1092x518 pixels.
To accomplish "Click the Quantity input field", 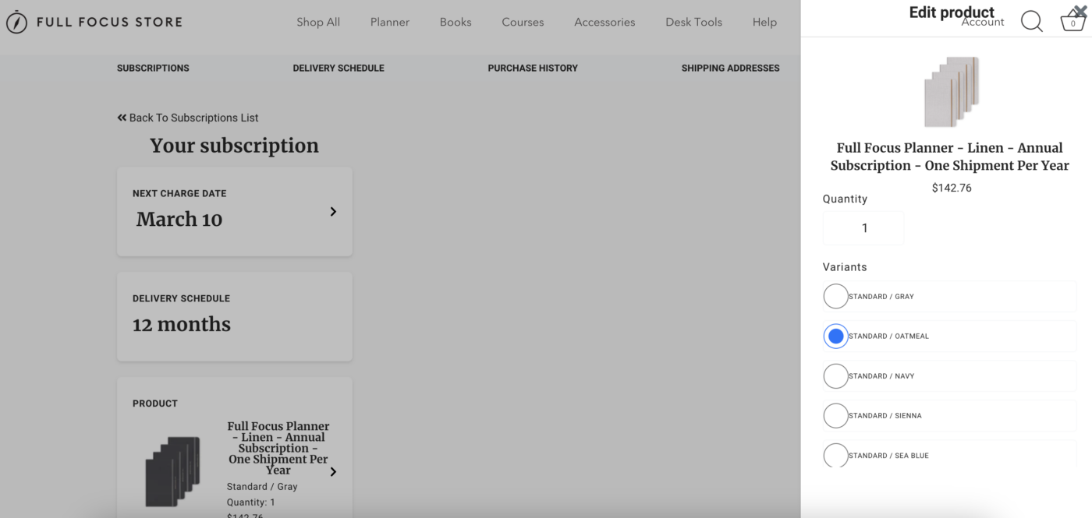I will pyautogui.click(x=863, y=228).
